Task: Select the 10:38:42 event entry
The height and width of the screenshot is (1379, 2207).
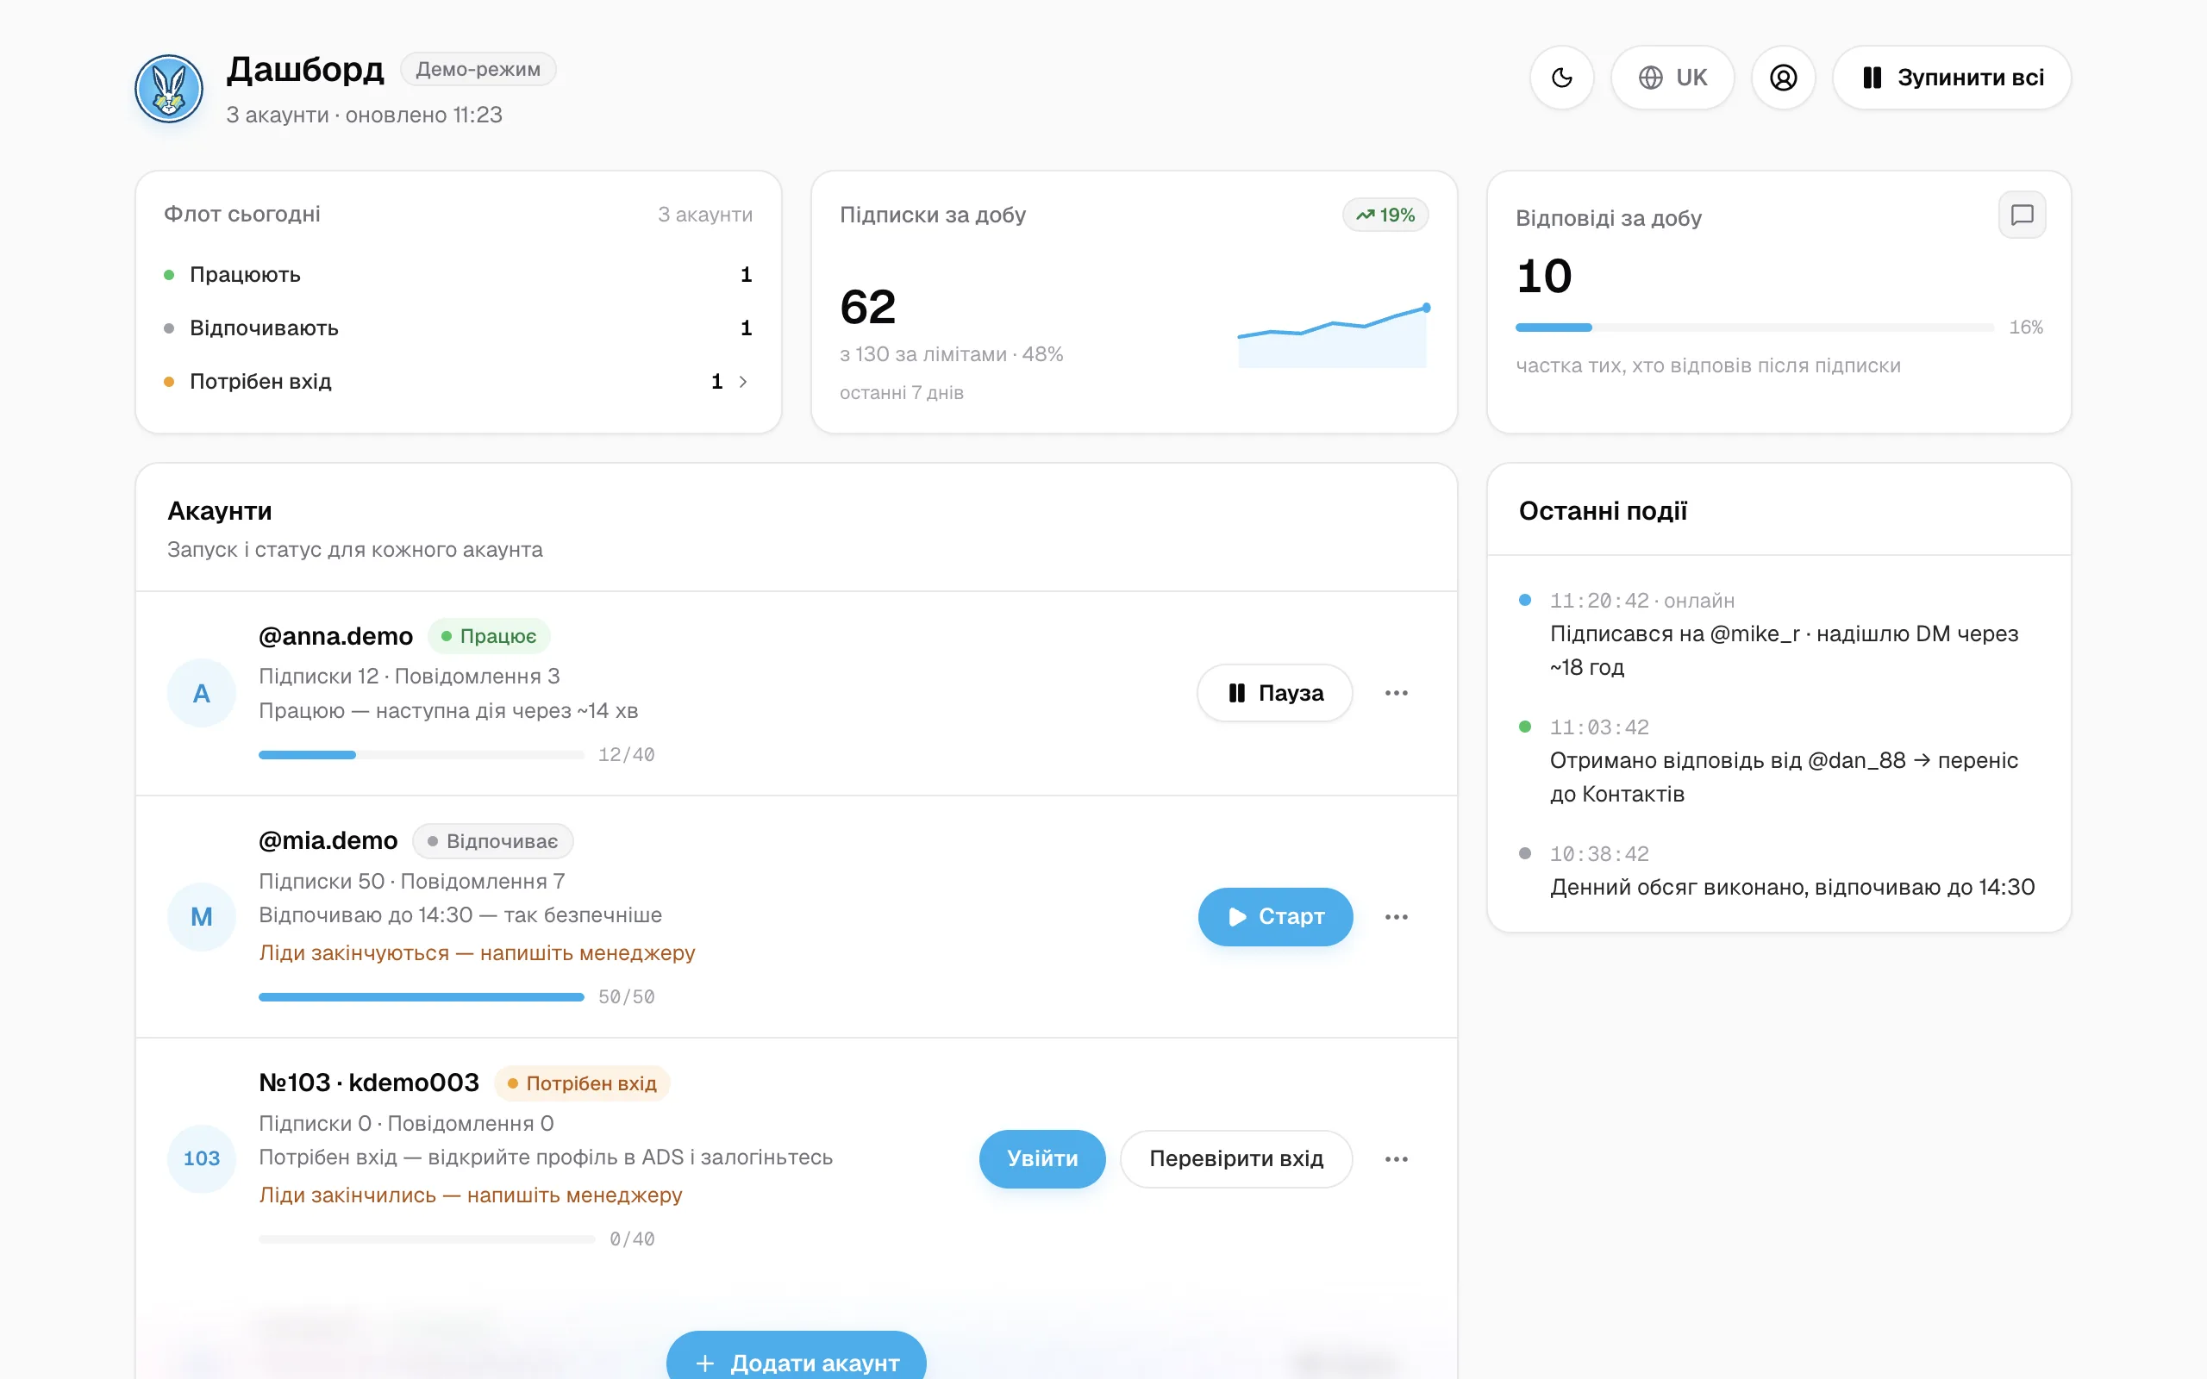Action: (x=1779, y=871)
